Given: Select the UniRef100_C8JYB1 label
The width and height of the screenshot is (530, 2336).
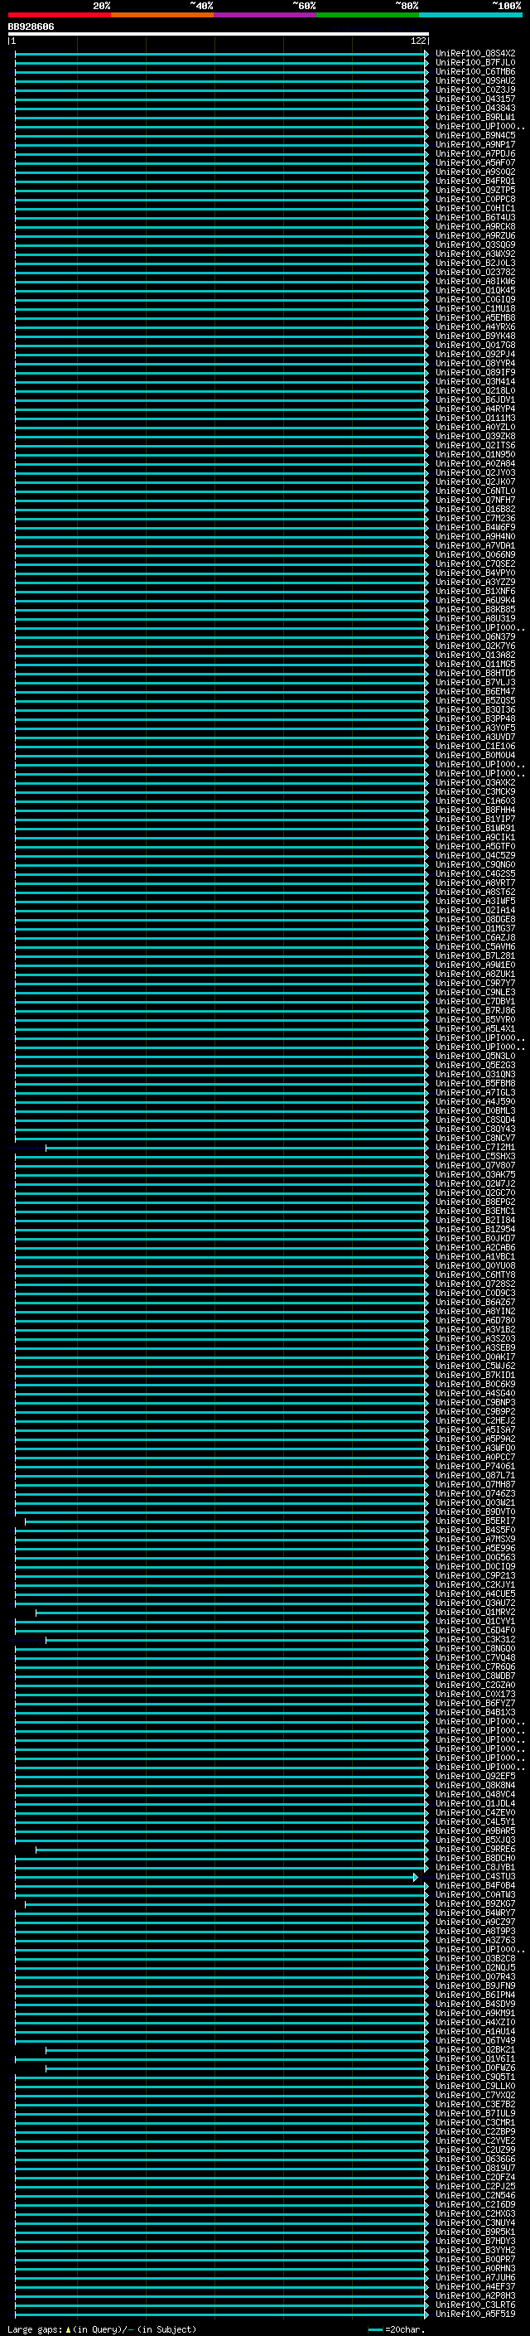Looking at the screenshot, I should 475,1867.
